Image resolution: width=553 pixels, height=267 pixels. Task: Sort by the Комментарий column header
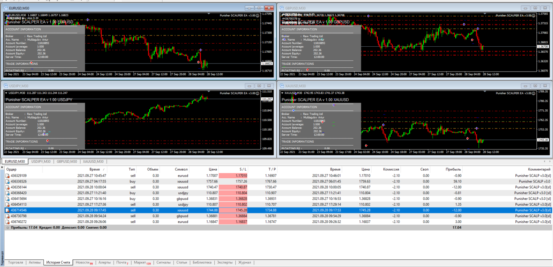click(x=539, y=169)
